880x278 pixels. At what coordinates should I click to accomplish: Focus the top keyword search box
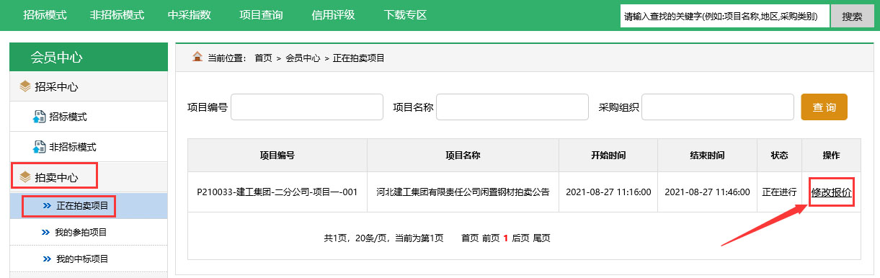724,16
